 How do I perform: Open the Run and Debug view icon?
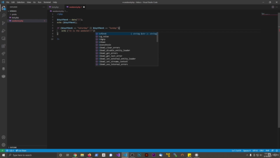3,31
